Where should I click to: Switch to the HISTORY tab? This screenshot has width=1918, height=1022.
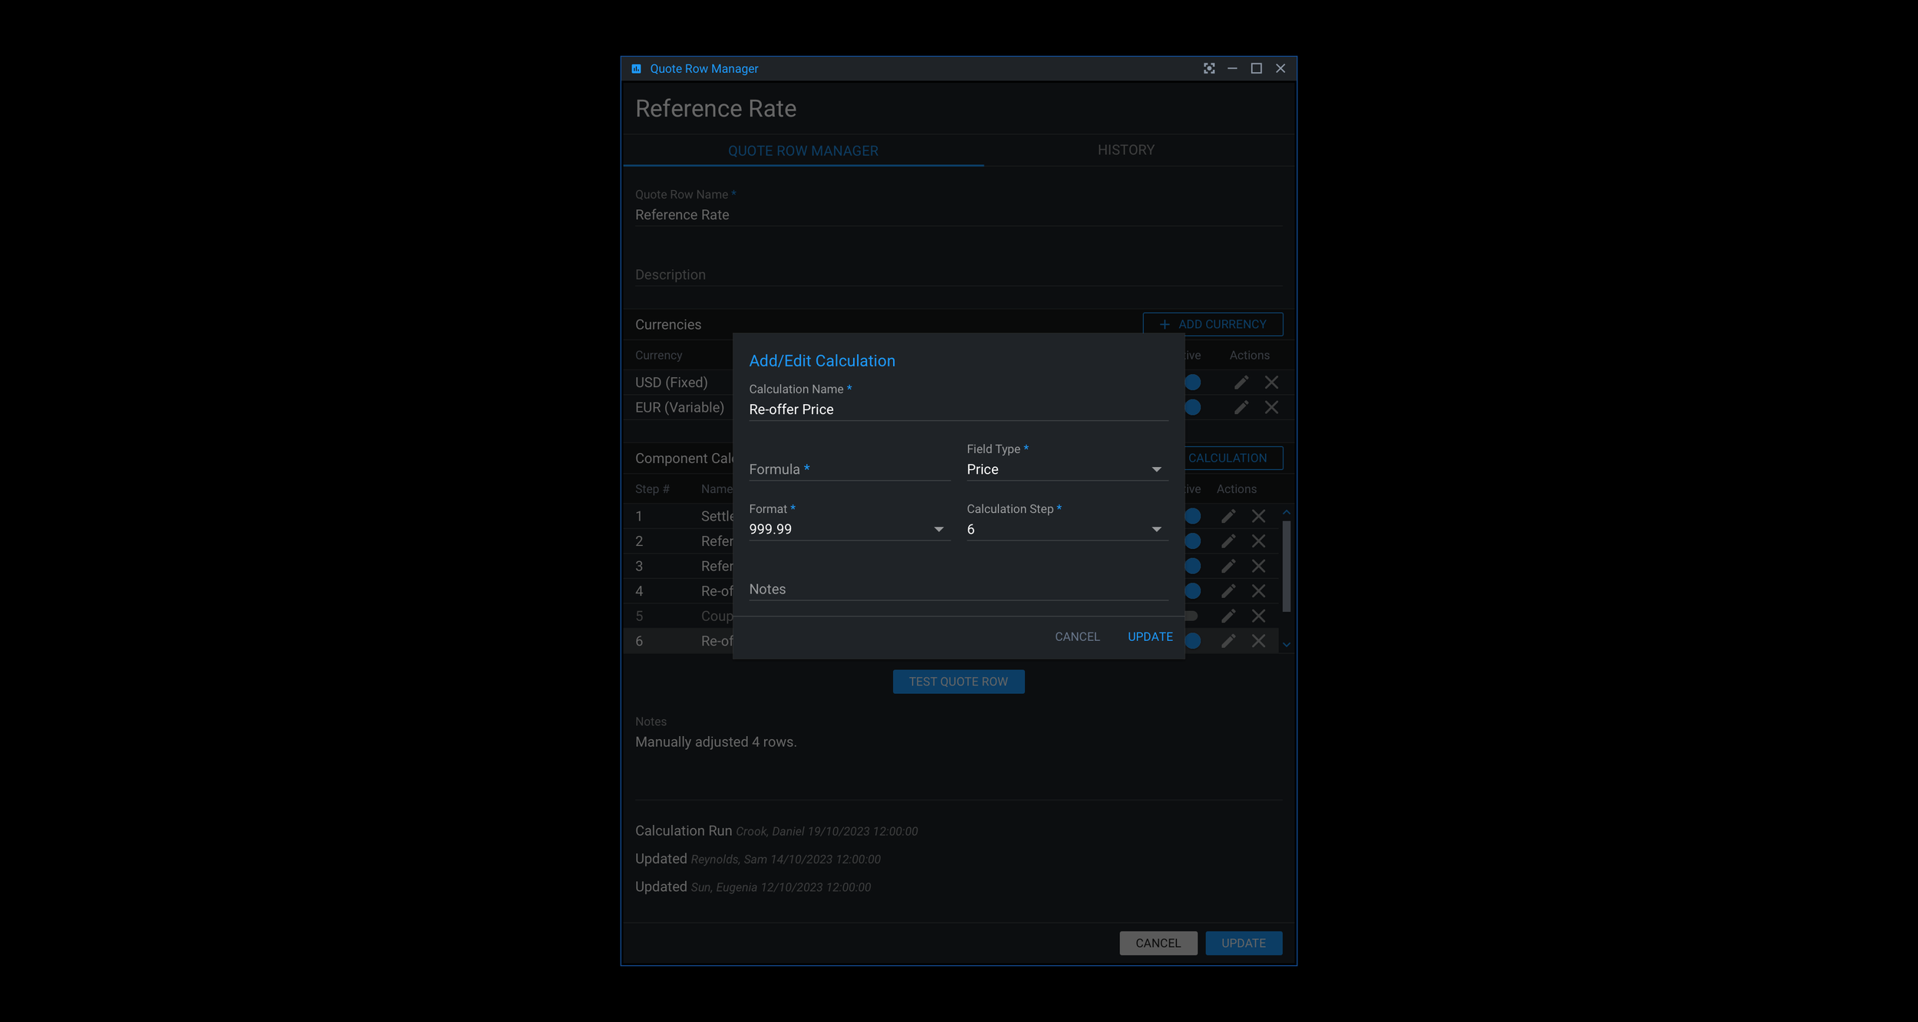click(1125, 150)
